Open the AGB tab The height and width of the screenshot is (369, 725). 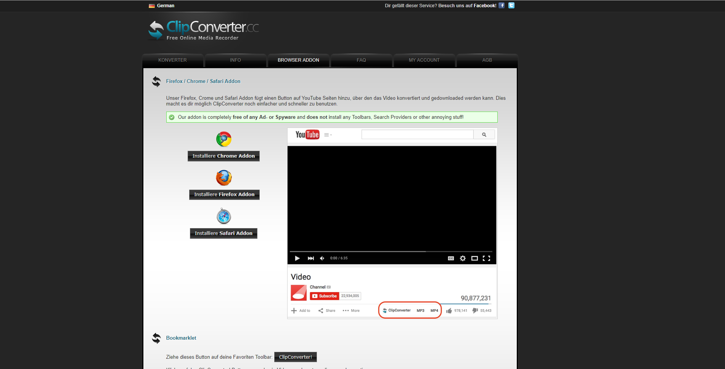(x=487, y=60)
